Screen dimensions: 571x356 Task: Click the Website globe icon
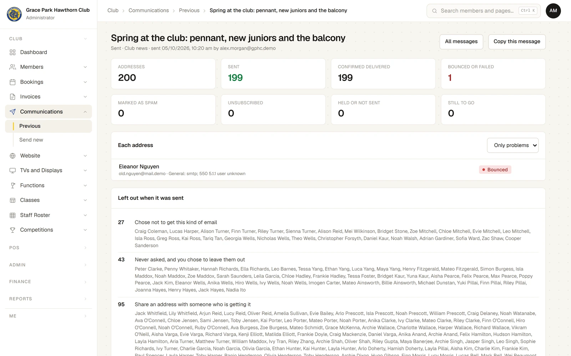[x=12, y=156]
